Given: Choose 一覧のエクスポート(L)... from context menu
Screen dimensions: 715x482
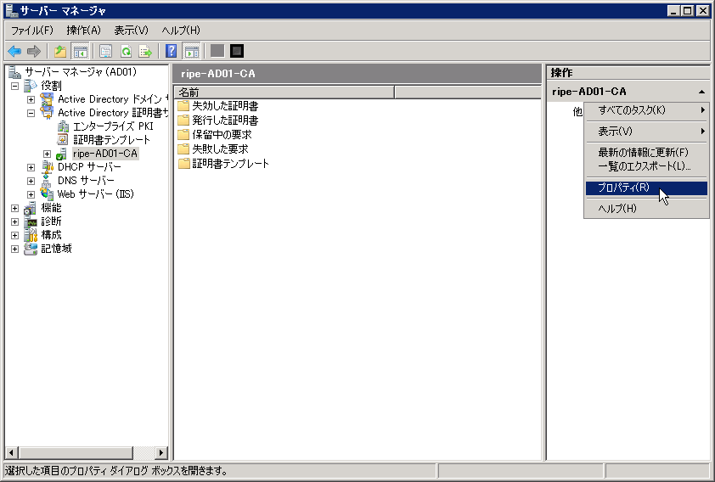Looking at the screenshot, I should pyautogui.click(x=646, y=166).
